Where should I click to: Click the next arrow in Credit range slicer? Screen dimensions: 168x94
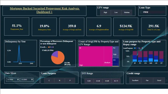click(x=167, y=80)
